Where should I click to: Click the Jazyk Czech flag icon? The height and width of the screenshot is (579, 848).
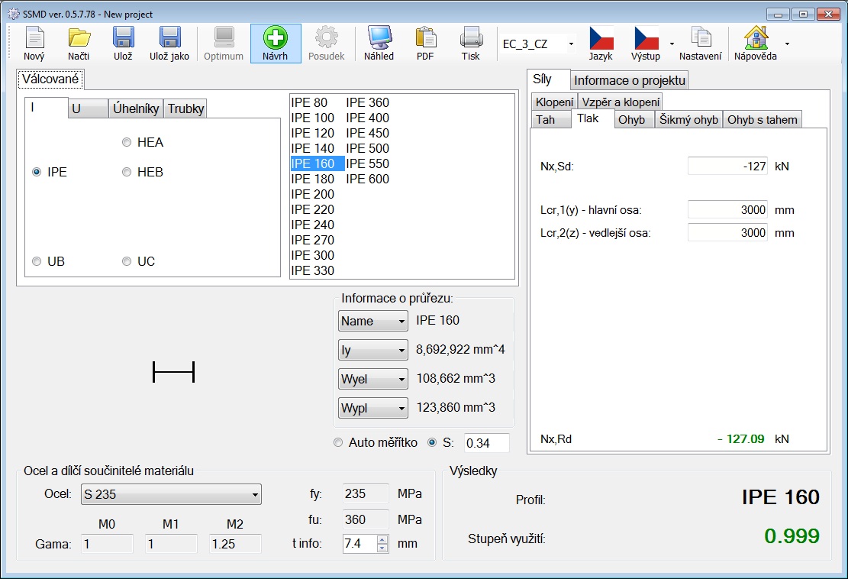point(601,38)
